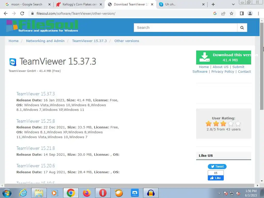
Task: Click the Chrome taskbar icon
Action: click(71, 193)
